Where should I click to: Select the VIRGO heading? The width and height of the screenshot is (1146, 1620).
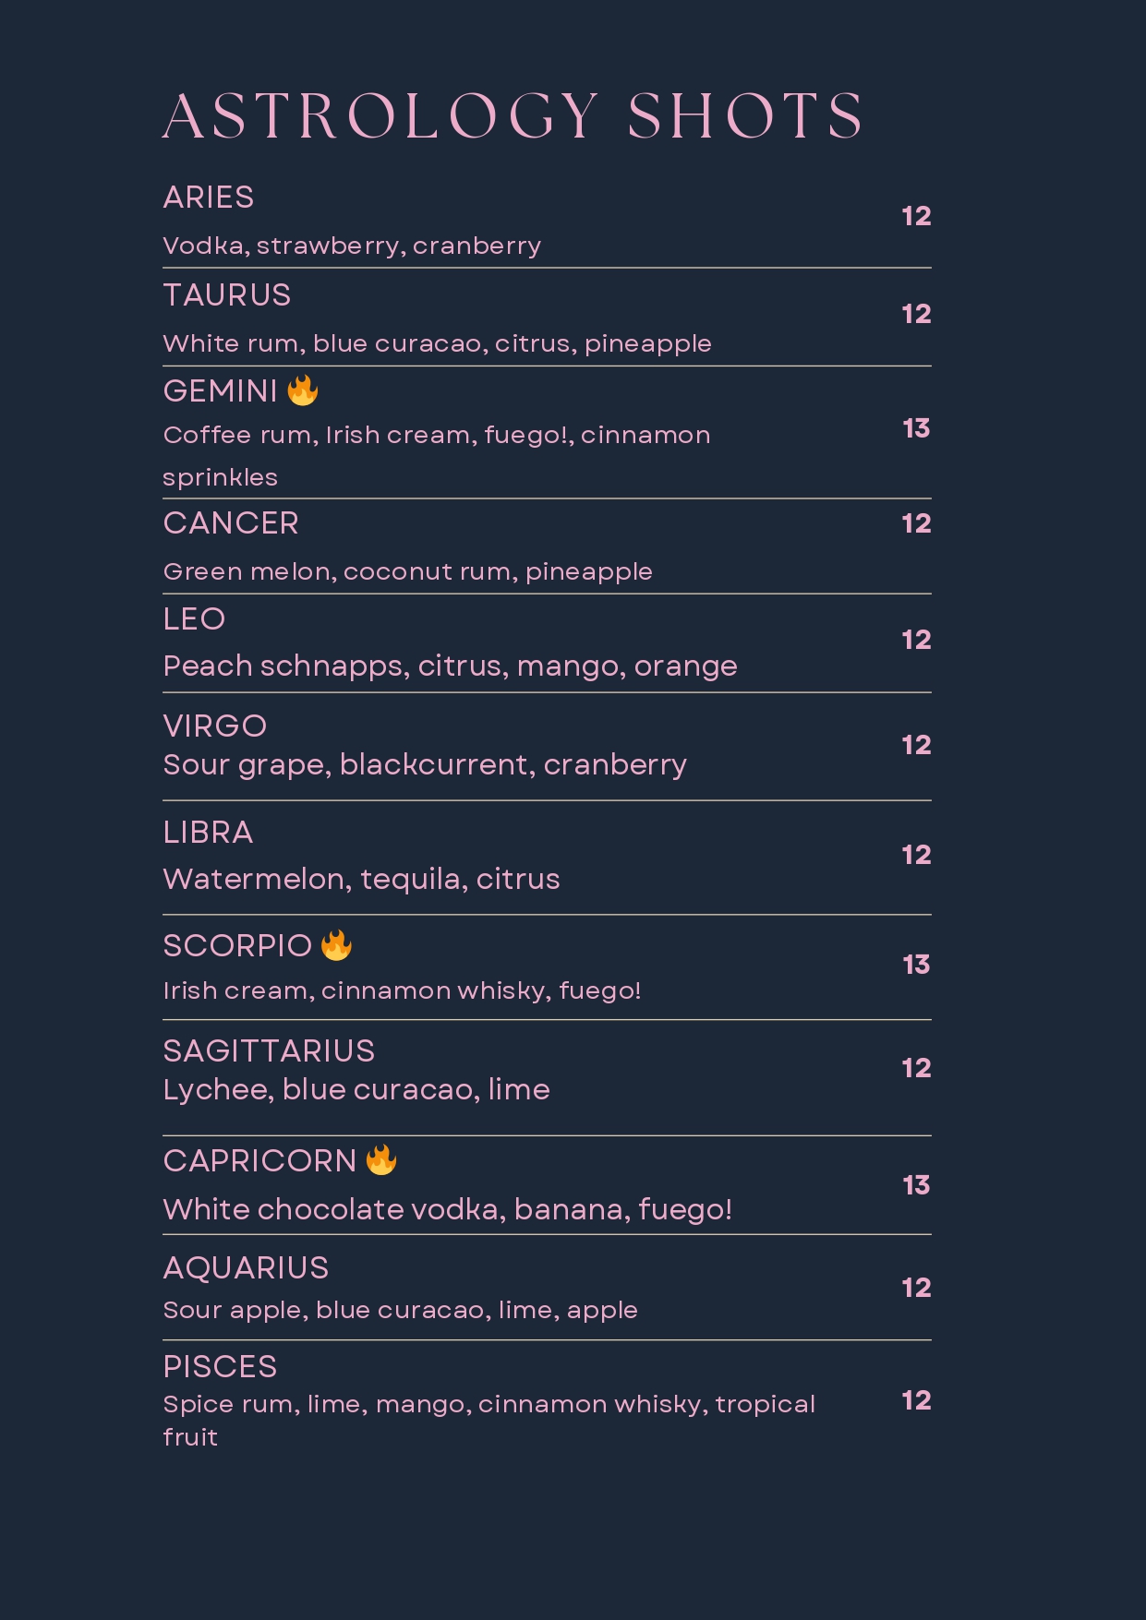click(215, 726)
